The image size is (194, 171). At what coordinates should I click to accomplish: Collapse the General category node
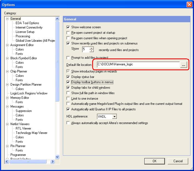[7, 19]
